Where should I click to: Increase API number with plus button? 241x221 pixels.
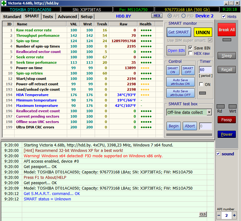pos(234,215)
